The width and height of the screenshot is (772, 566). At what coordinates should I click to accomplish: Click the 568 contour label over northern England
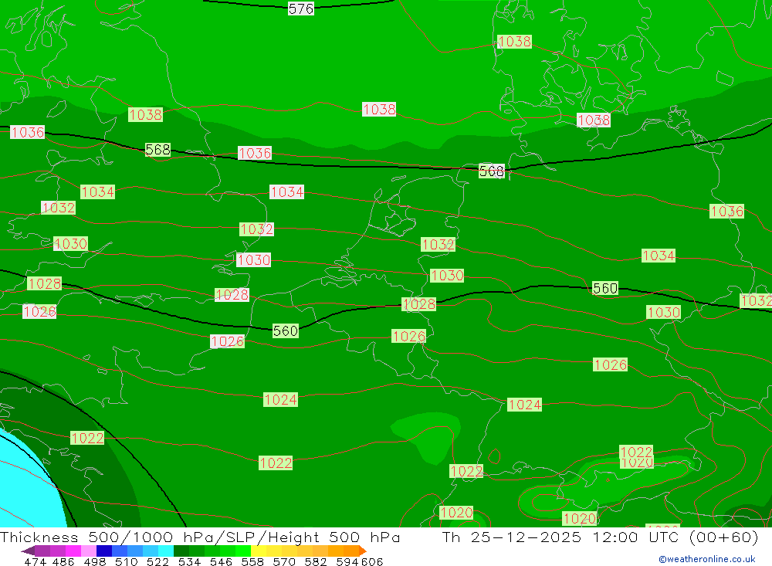[157, 149]
